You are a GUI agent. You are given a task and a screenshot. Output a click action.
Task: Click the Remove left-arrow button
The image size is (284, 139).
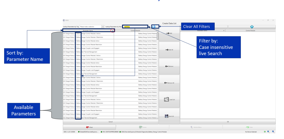[x=169, y=66]
